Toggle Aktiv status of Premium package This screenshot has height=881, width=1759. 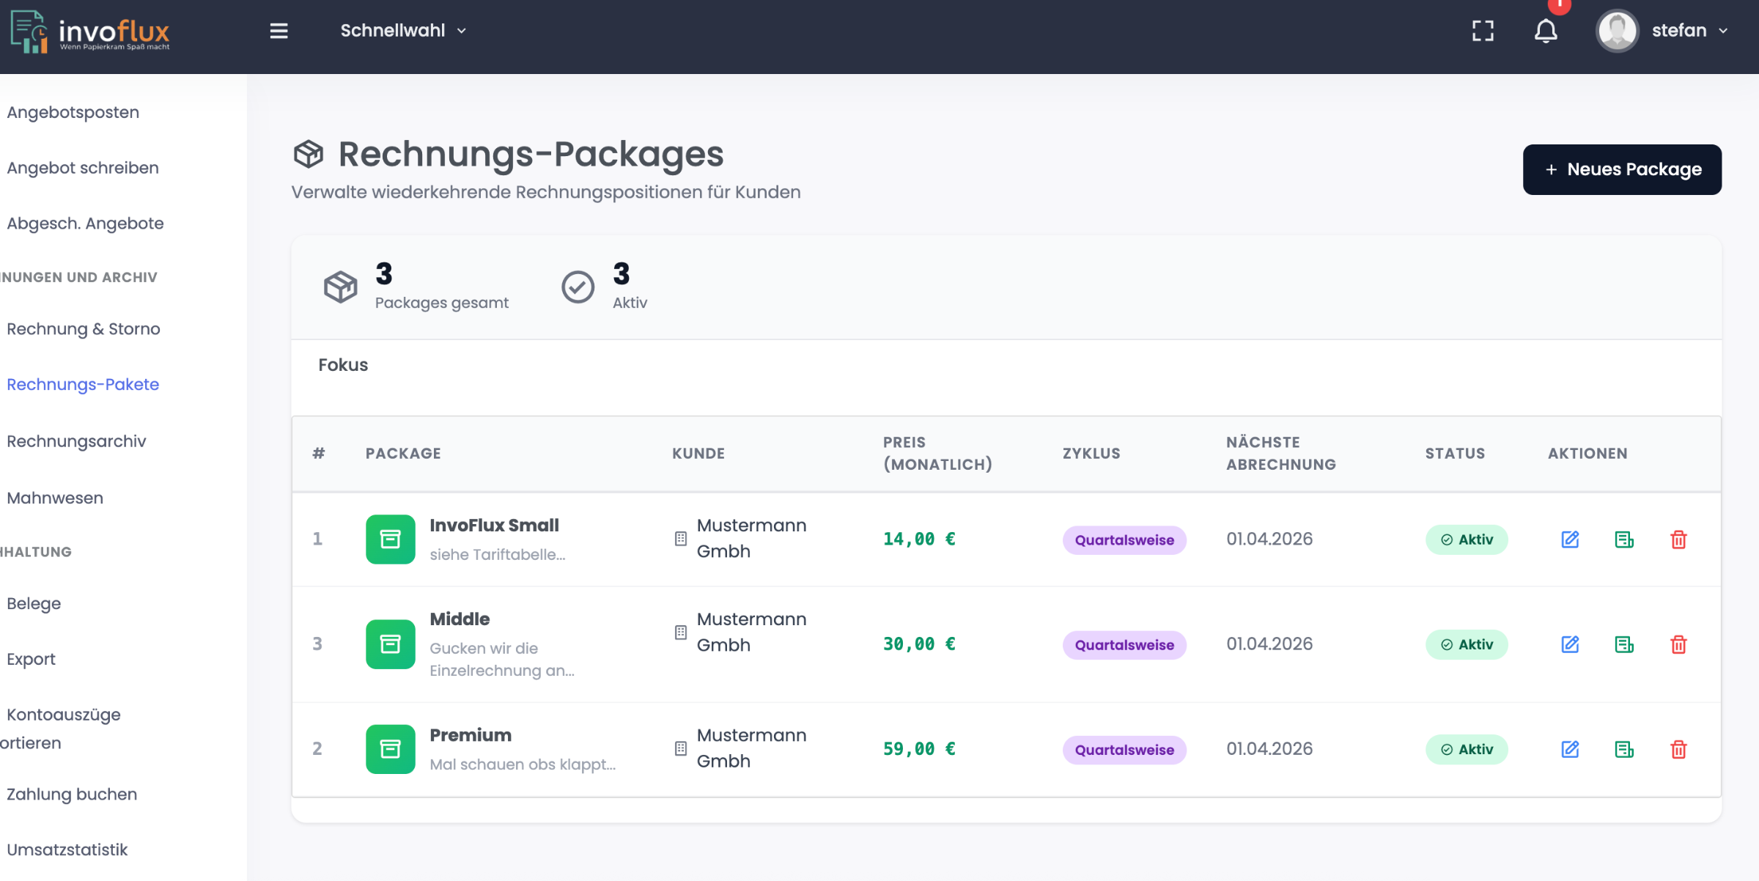pyautogui.click(x=1466, y=749)
